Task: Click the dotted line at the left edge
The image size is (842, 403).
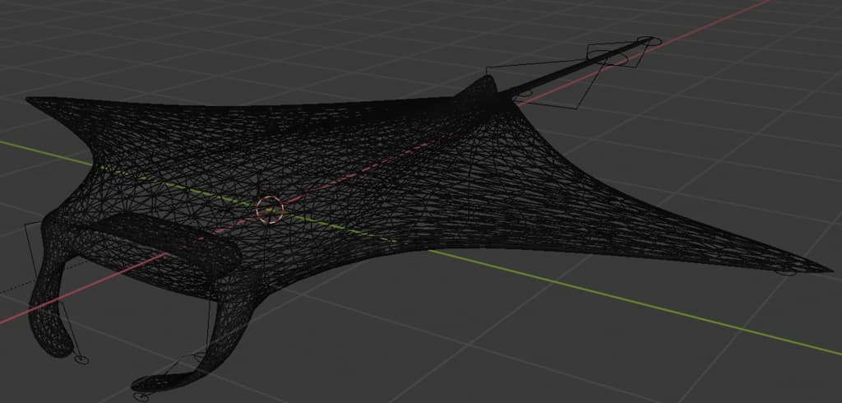Action: [10, 290]
